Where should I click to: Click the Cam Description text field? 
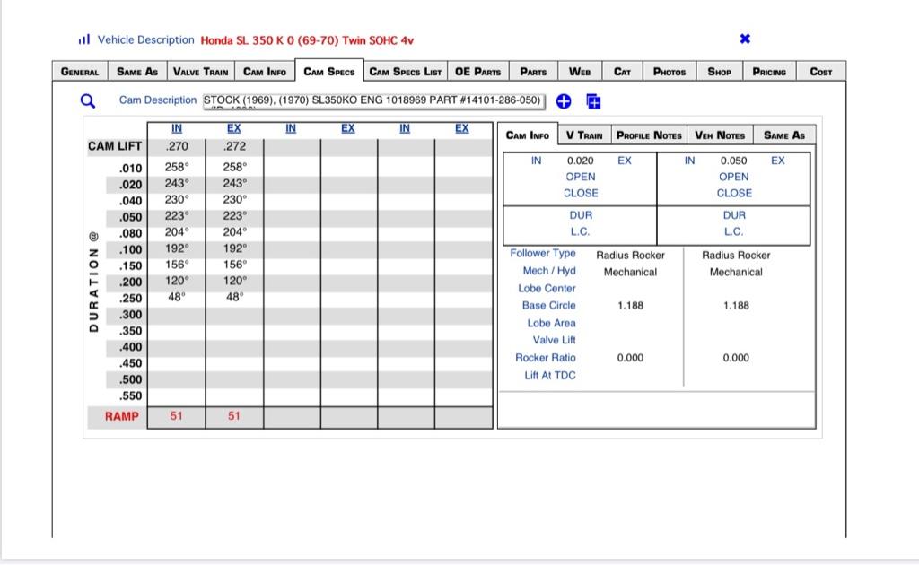(x=373, y=101)
